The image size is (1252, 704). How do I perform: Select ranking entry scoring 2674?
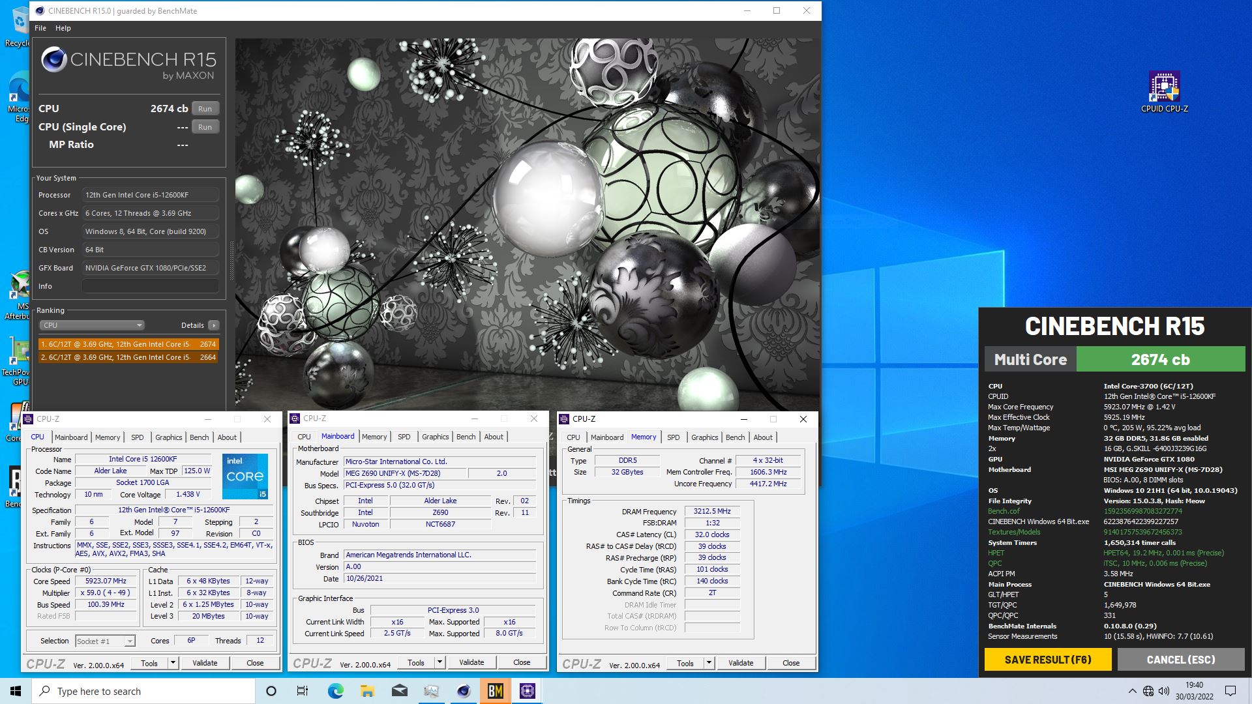(x=128, y=344)
